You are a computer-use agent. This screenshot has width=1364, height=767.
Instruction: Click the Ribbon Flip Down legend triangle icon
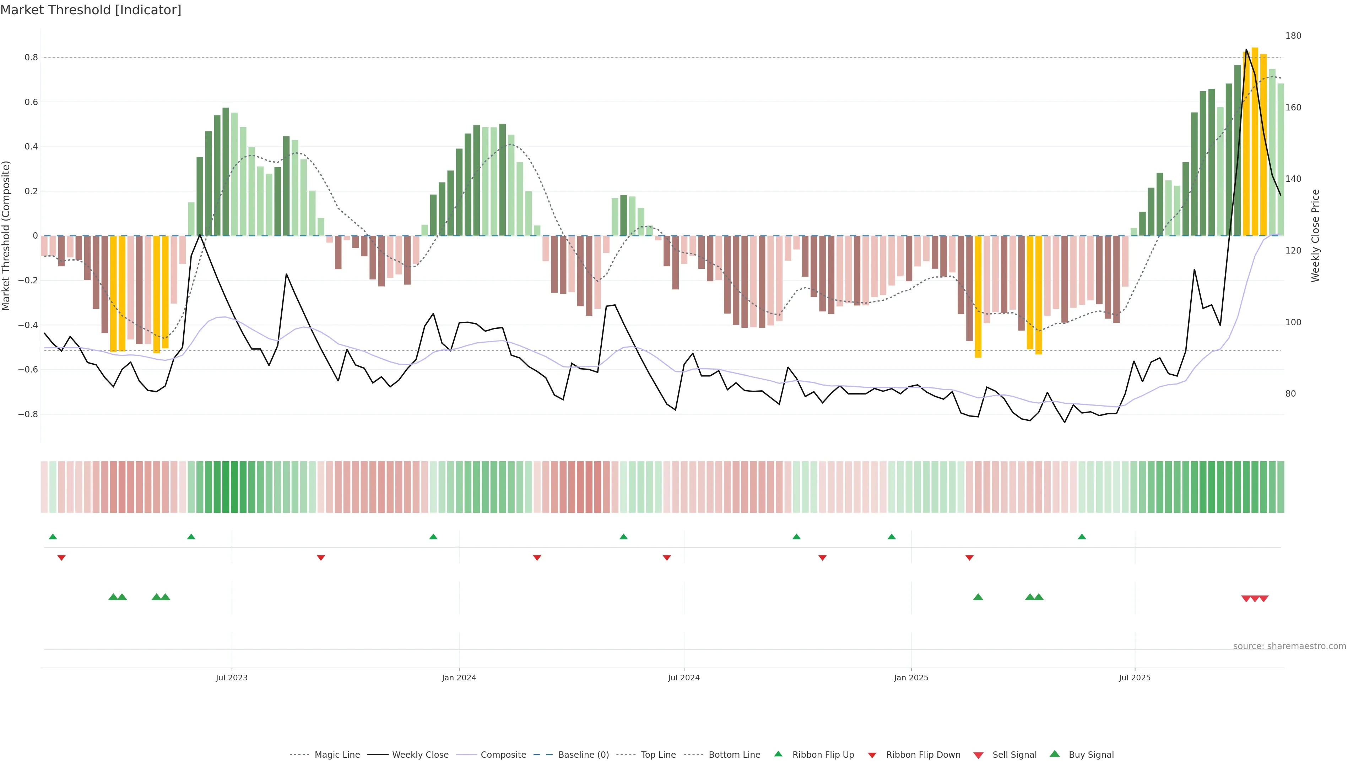click(x=872, y=755)
